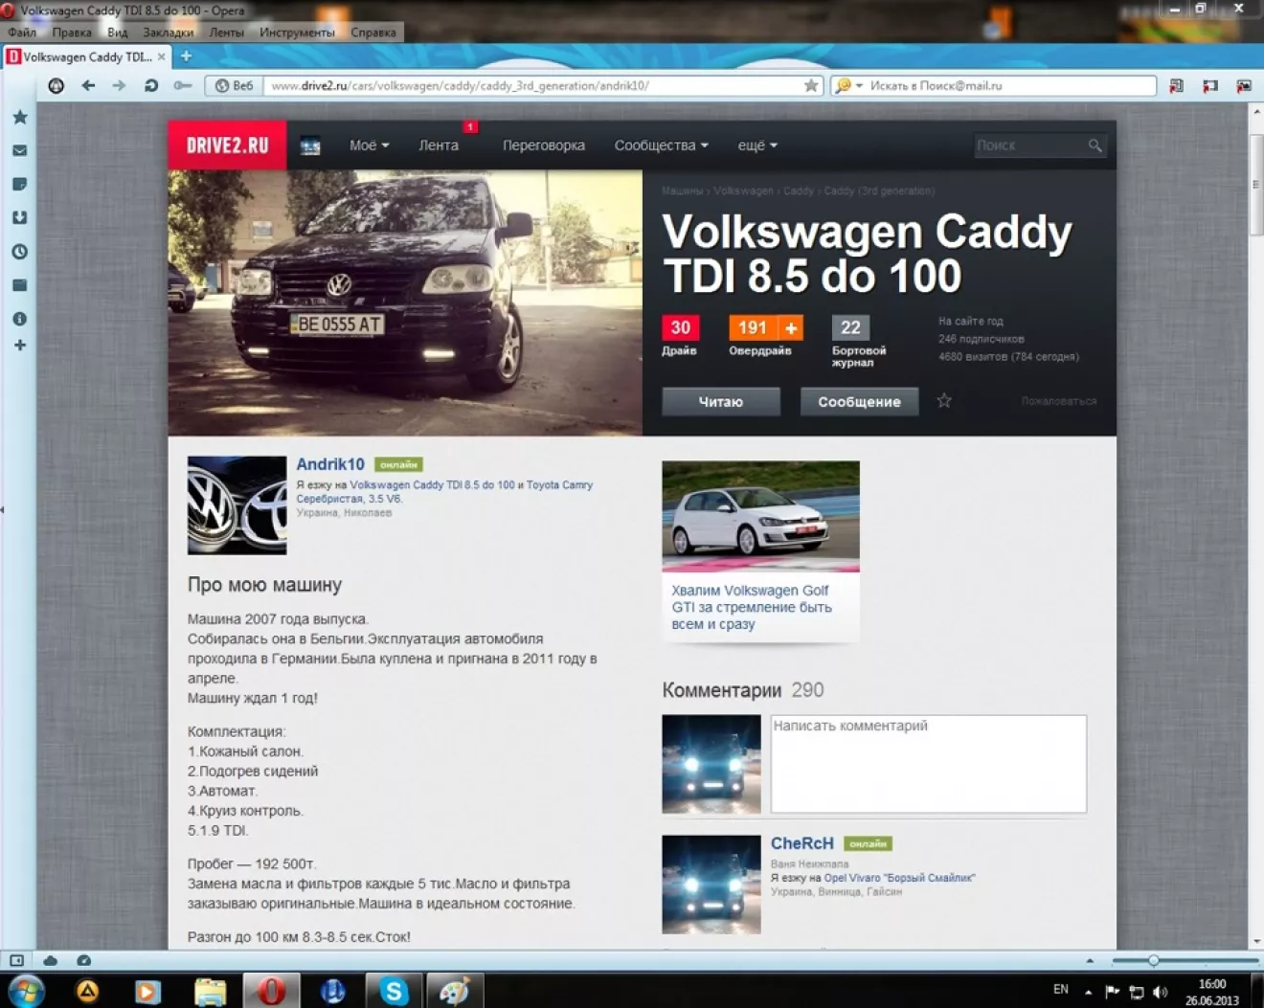Screen dimensions: 1264x1008
Task: Click the Читаю button
Action: pos(721,402)
